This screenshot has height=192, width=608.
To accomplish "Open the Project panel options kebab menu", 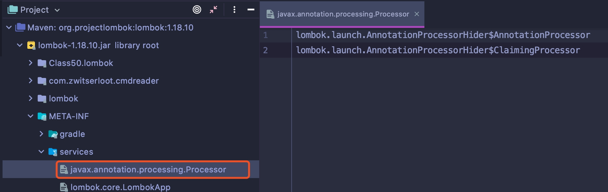I will pyautogui.click(x=234, y=10).
